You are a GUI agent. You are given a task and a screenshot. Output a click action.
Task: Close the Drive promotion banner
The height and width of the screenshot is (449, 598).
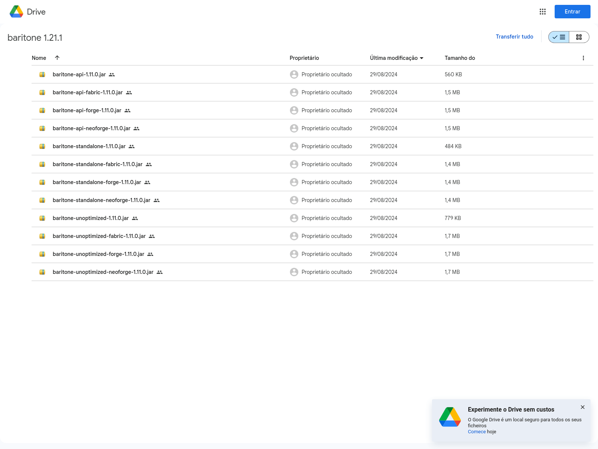click(583, 407)
